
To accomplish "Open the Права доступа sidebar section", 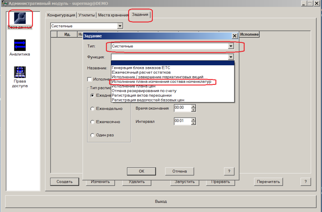I will (x=20, y=77).
